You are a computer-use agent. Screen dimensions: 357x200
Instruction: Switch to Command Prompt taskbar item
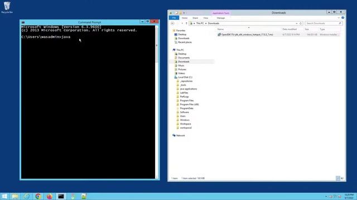tap(61, 196)
